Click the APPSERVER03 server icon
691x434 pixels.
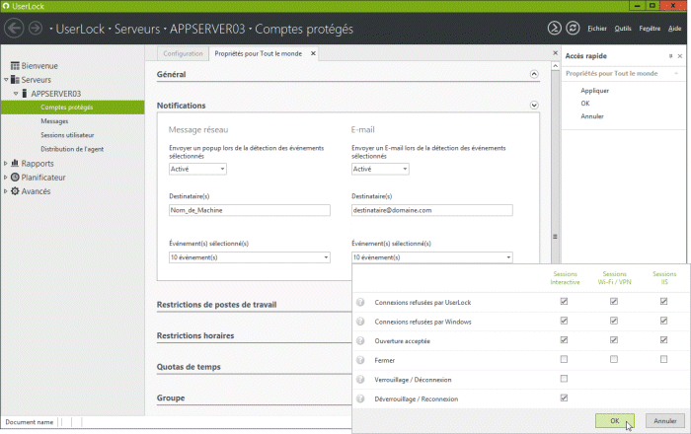(x=25, y=94)
